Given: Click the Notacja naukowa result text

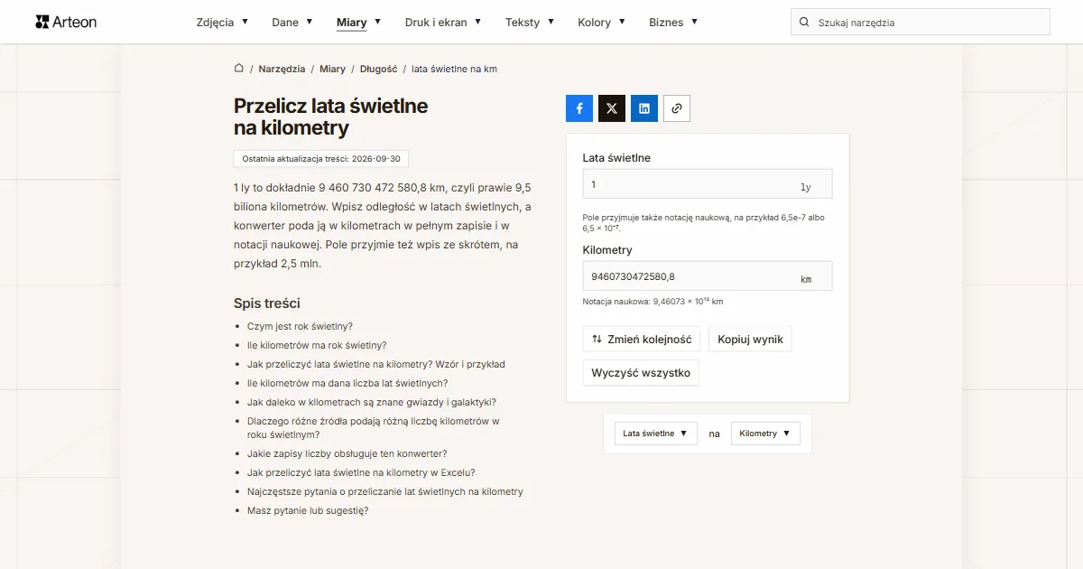Looking at the screenshot, I should pos(653,302).
